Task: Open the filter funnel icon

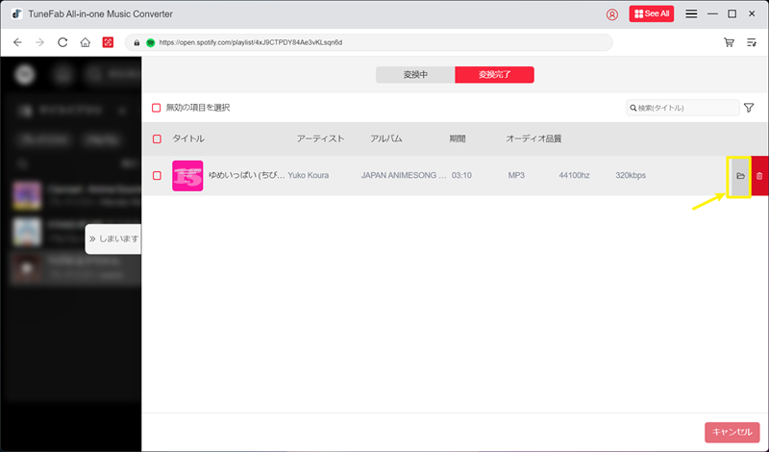Action: [749, 108]
